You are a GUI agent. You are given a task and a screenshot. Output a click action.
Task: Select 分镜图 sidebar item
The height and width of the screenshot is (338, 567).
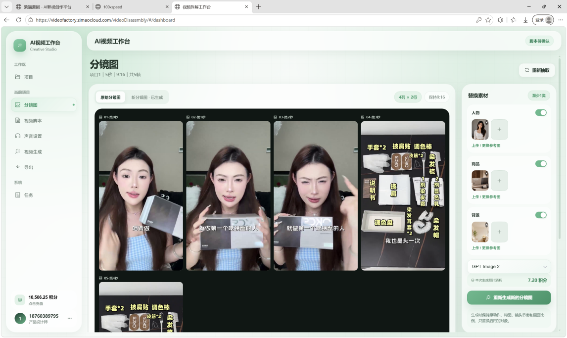coord(44,105)
